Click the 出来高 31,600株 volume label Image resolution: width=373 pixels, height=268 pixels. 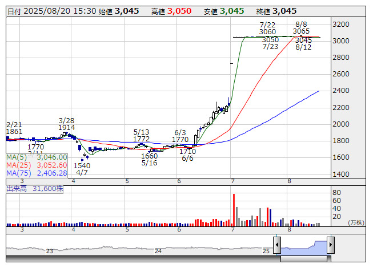click(x=35, y=189)
